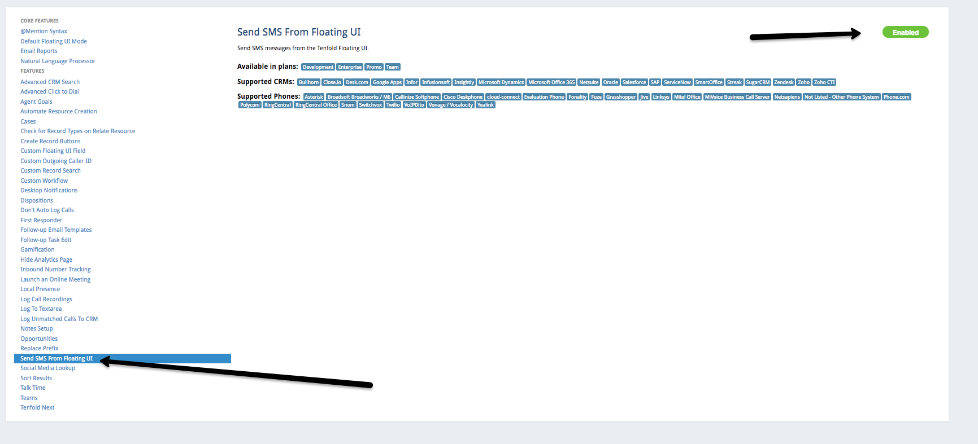Select Custom Floating UI Field
Viewport: 978px width, 444px height.
click(53, 151)
